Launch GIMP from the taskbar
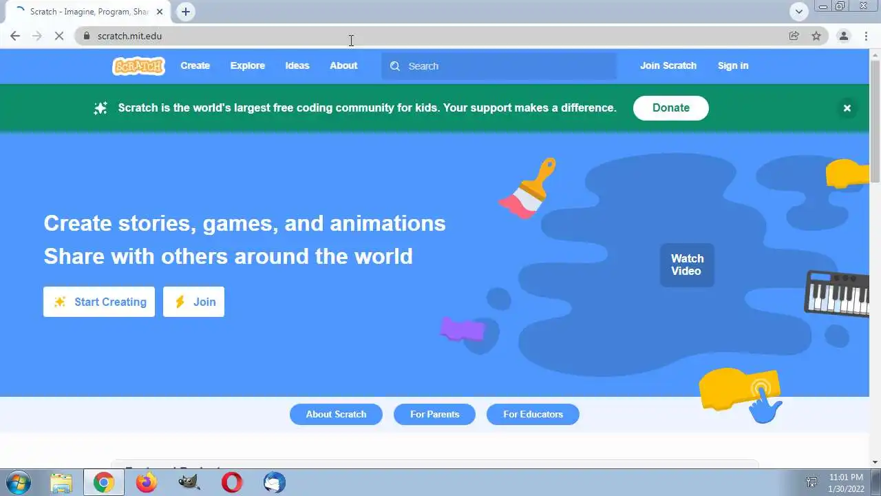 pyautogui.click(x=189, y=482)
